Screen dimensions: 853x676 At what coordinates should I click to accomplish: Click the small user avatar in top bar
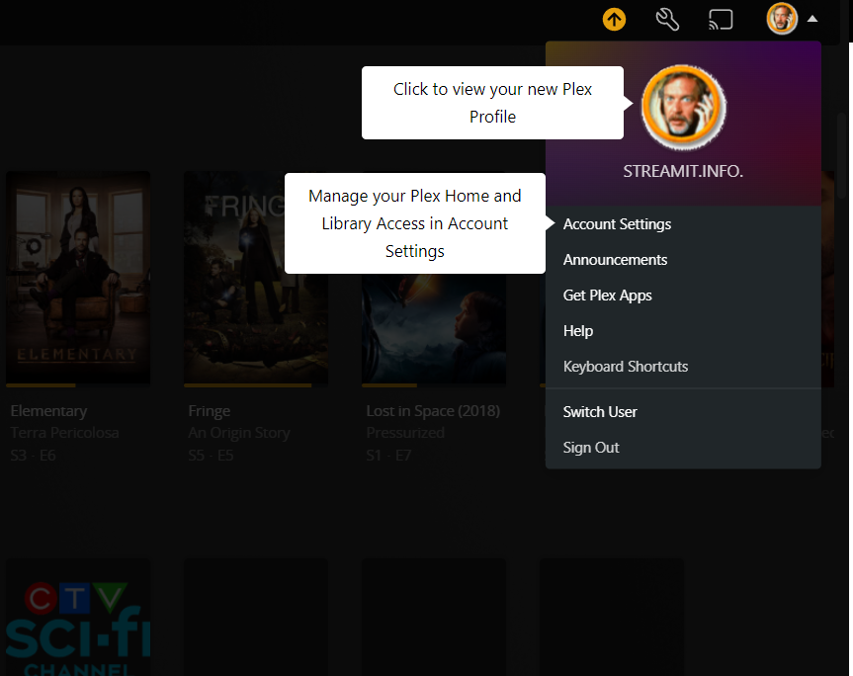[x=782, y=19]
